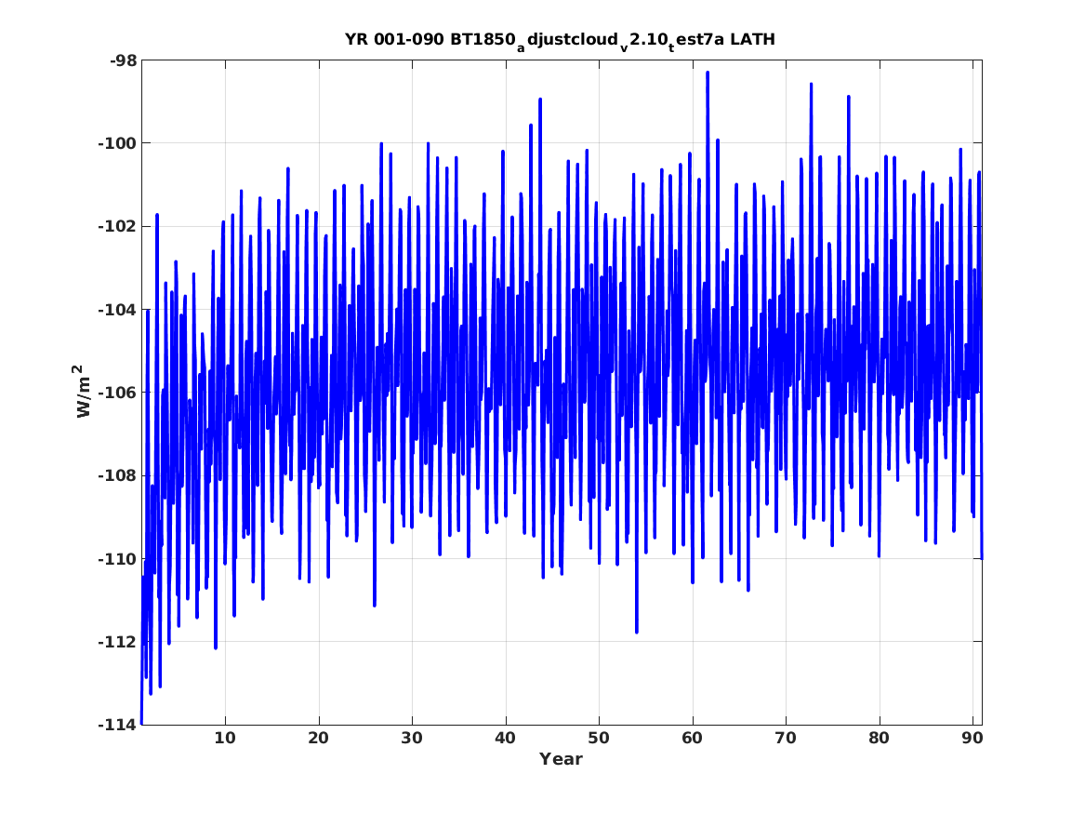The image size is (1085, 814).
Task: Click the '40' x-axis tick label
Action: [505, 739]
